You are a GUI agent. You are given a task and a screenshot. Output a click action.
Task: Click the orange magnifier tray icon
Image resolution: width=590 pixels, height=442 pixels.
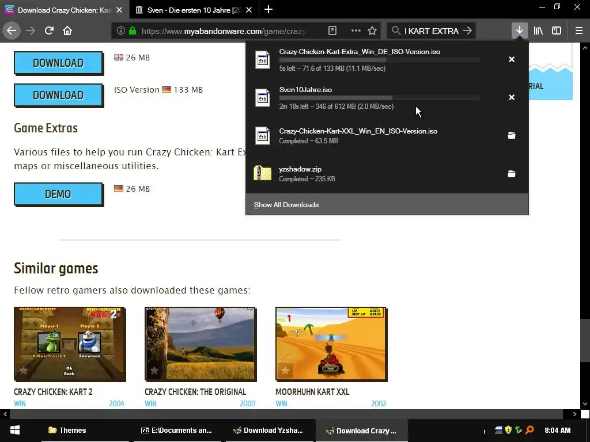coord(530,429)
